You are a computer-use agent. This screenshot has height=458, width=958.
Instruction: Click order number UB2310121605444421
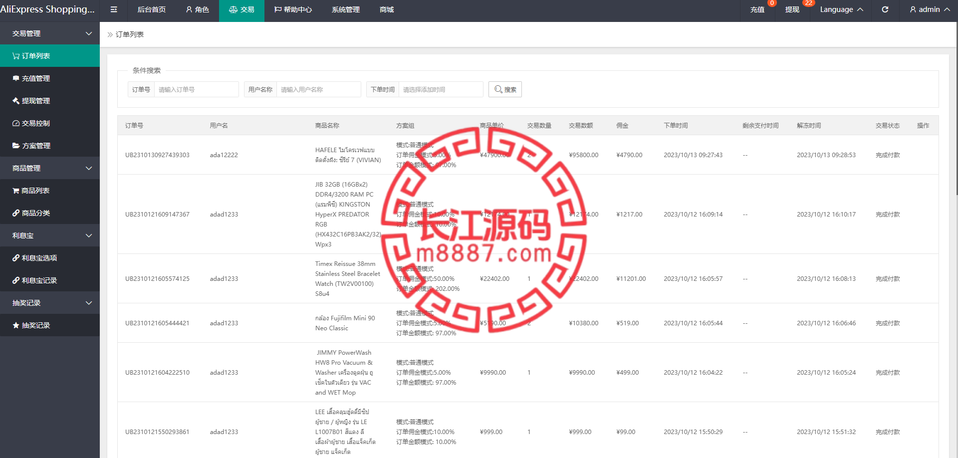[157, 323]
